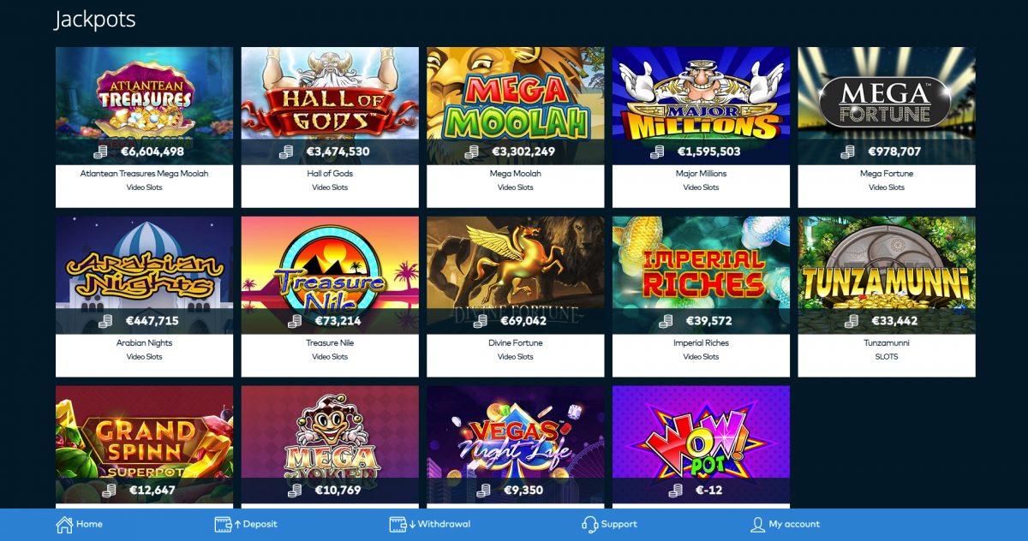This screenshot has height=541, width=1028.
Task: Open the Mega Moolah game thumbnail
Action: pos(516,105)
